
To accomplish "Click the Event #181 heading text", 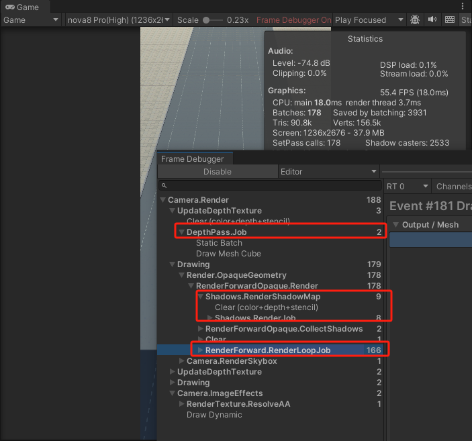I will tap(430, 206).
